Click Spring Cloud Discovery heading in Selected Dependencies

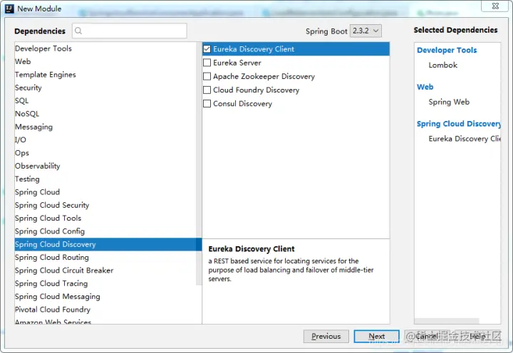(x=459, y=124)
